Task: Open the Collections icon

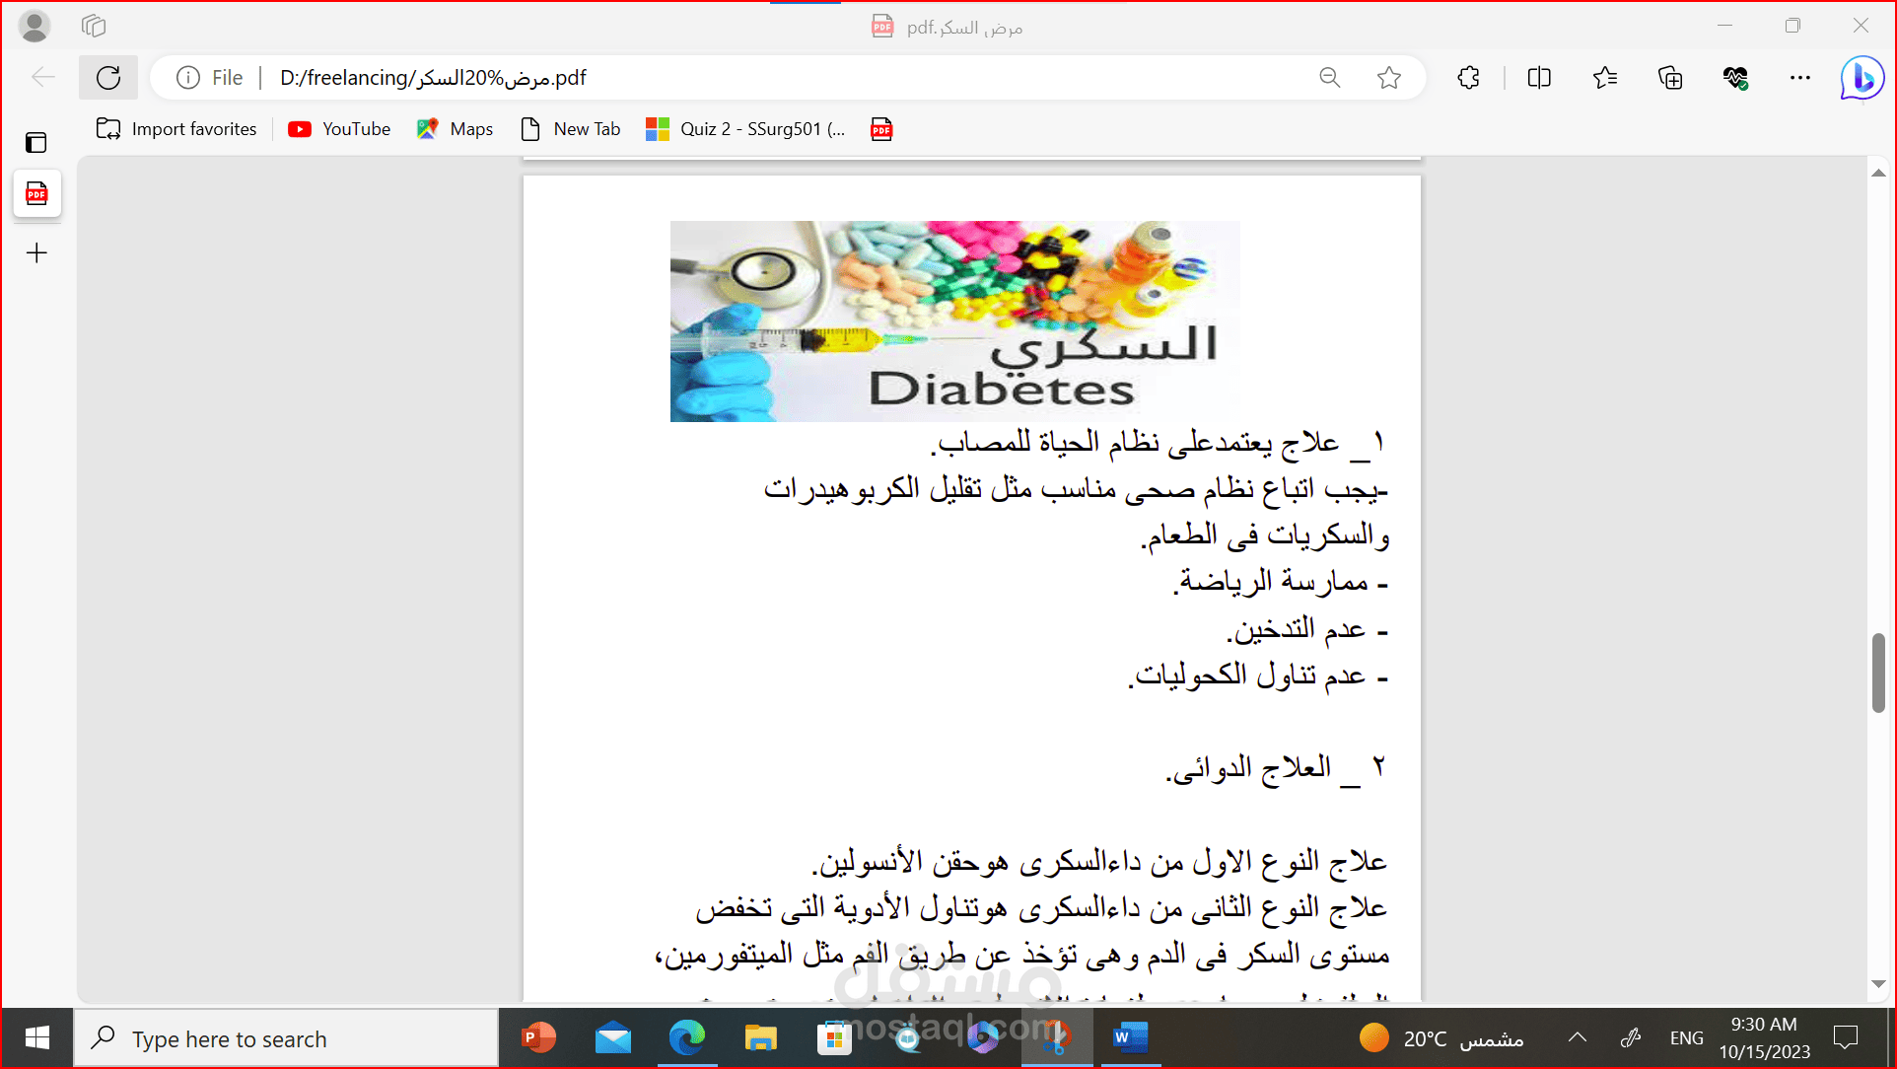Action: click(x=1670, y=78)
